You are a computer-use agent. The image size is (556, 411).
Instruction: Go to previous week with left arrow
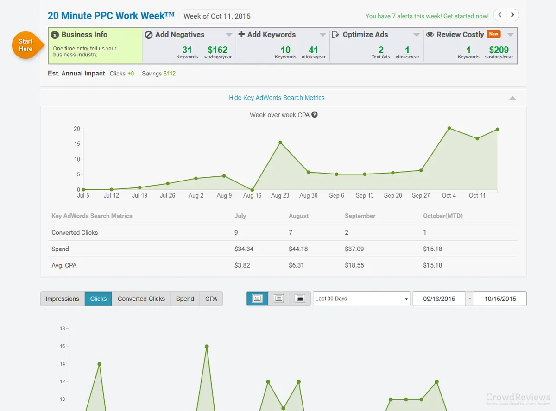(x=499, y=15)
